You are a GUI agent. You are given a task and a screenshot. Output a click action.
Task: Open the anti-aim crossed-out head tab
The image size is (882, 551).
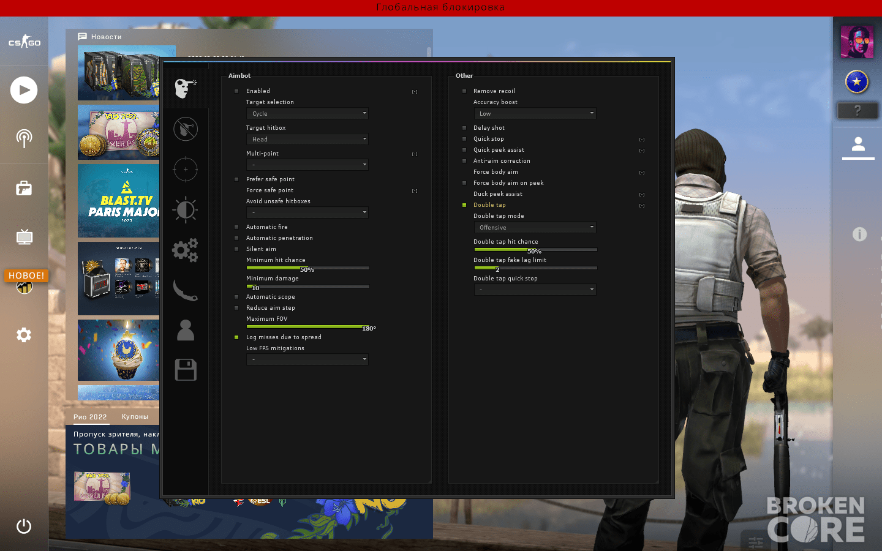pyautogui.click(x=186, y=129)
